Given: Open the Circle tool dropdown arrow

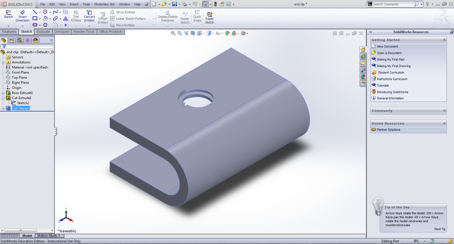Looking at the screenshot, I should 50,12.
